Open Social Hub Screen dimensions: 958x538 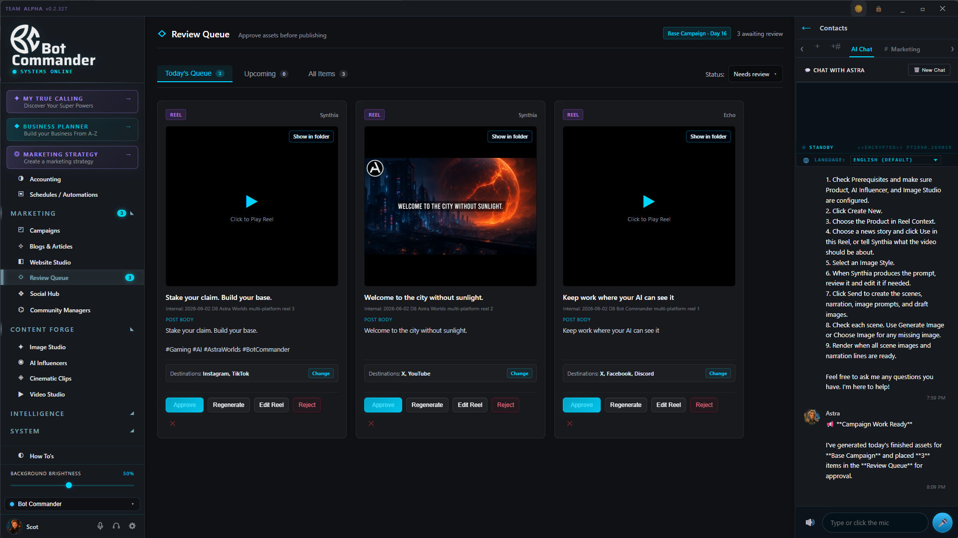coord(44,293)
